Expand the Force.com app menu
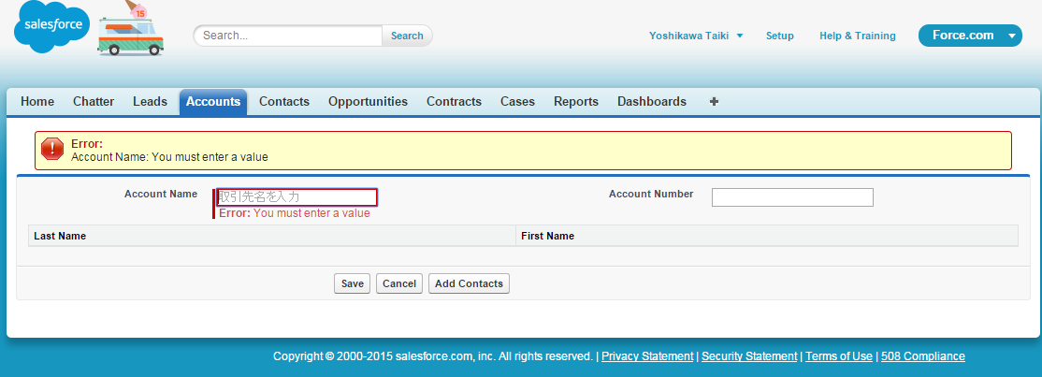This screenshot has height=377, width=1042. pyautogui.click(x=970, y=36)
